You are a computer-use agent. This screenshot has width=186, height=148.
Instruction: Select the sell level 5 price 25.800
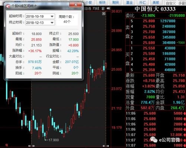[x=149, y=21]
